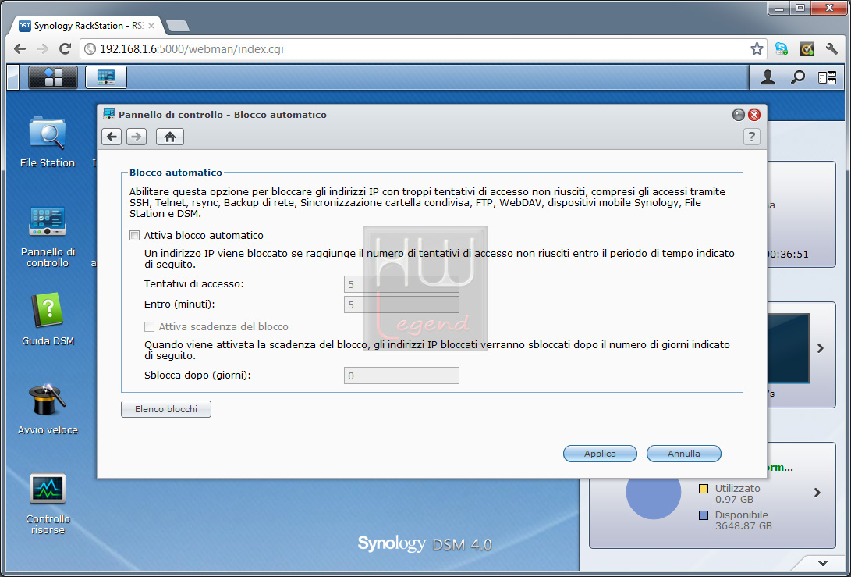Screen dimensions: 851x577
Task: Open a new browser tab
Action: click(178, 26)
